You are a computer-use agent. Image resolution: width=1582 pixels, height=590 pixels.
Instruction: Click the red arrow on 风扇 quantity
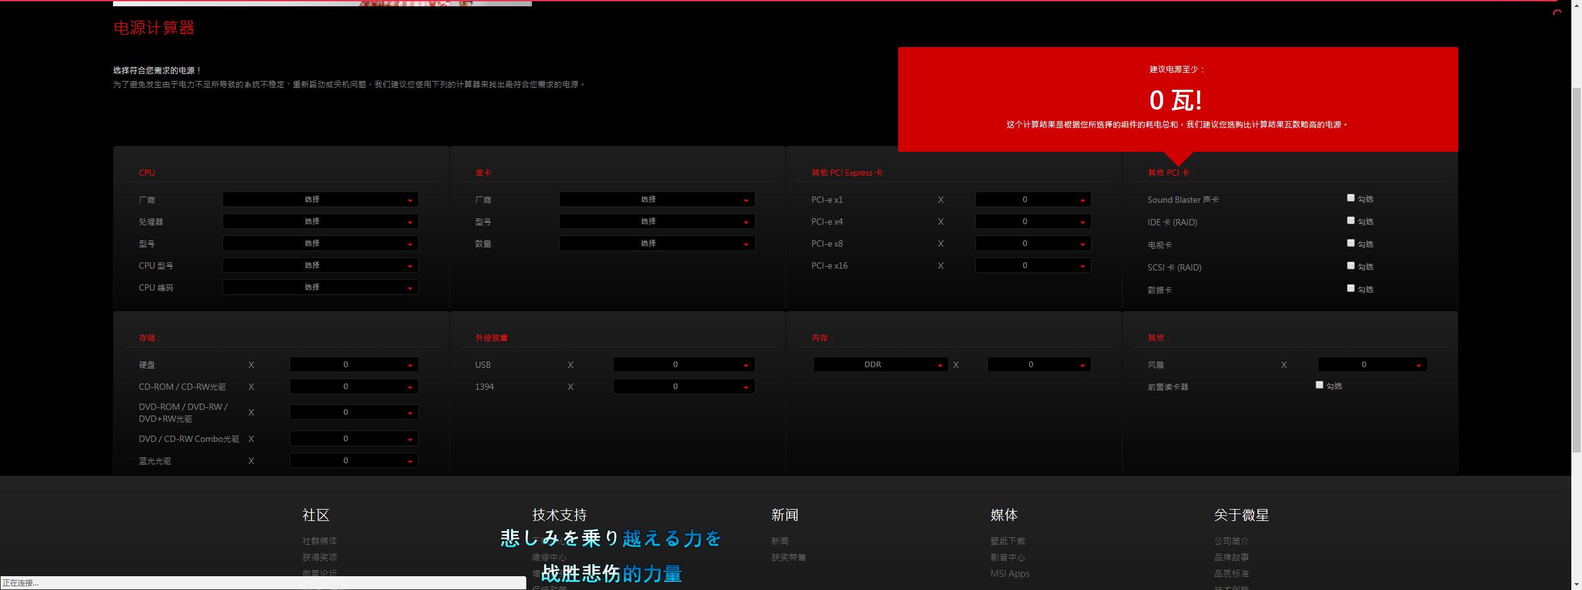click(1418, 366)
